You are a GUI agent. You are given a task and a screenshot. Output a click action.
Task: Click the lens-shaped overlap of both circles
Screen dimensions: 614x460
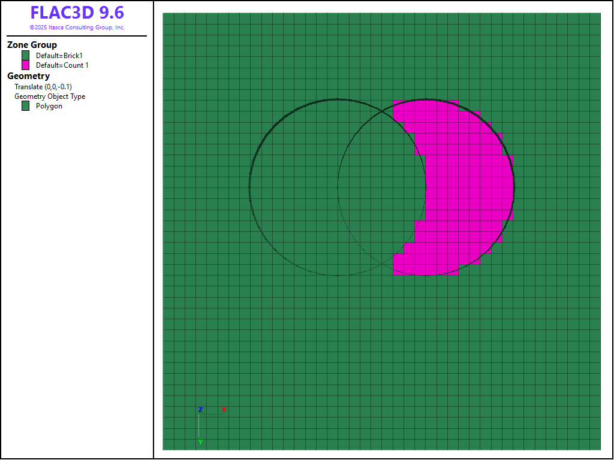pos(382,187)
